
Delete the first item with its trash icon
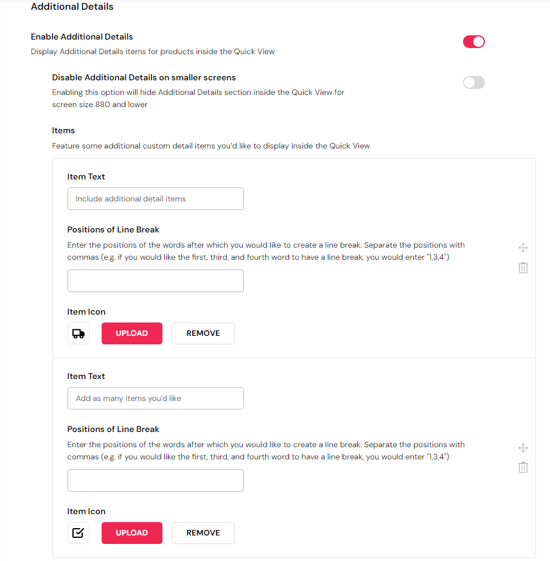(x=523, y=268)
